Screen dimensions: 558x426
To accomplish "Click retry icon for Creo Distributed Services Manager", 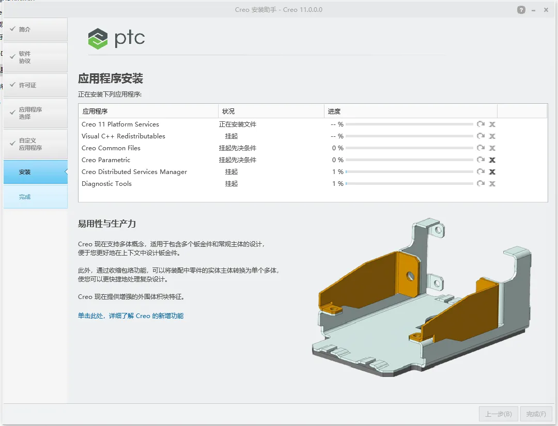I will click(x=481, y=171).
